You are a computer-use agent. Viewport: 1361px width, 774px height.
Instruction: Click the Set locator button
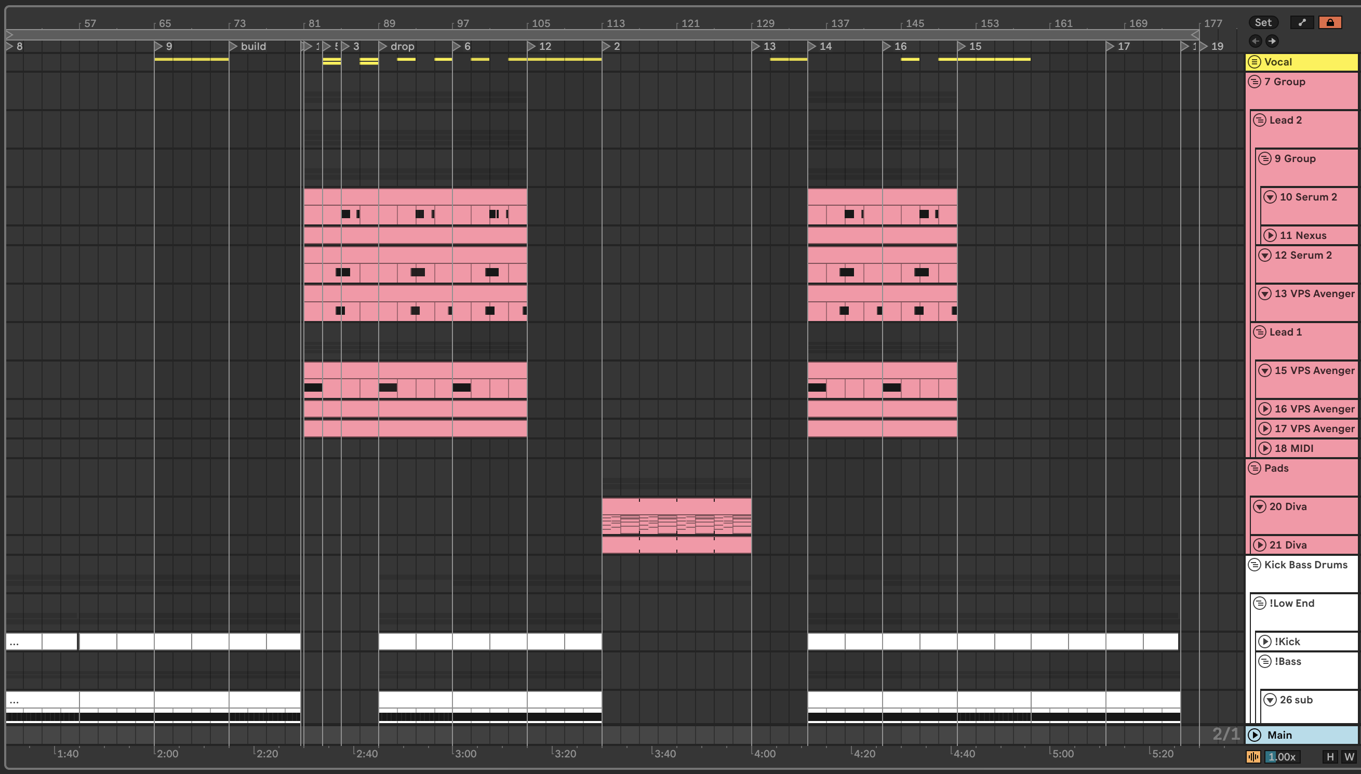click(x=1263, y=22)
